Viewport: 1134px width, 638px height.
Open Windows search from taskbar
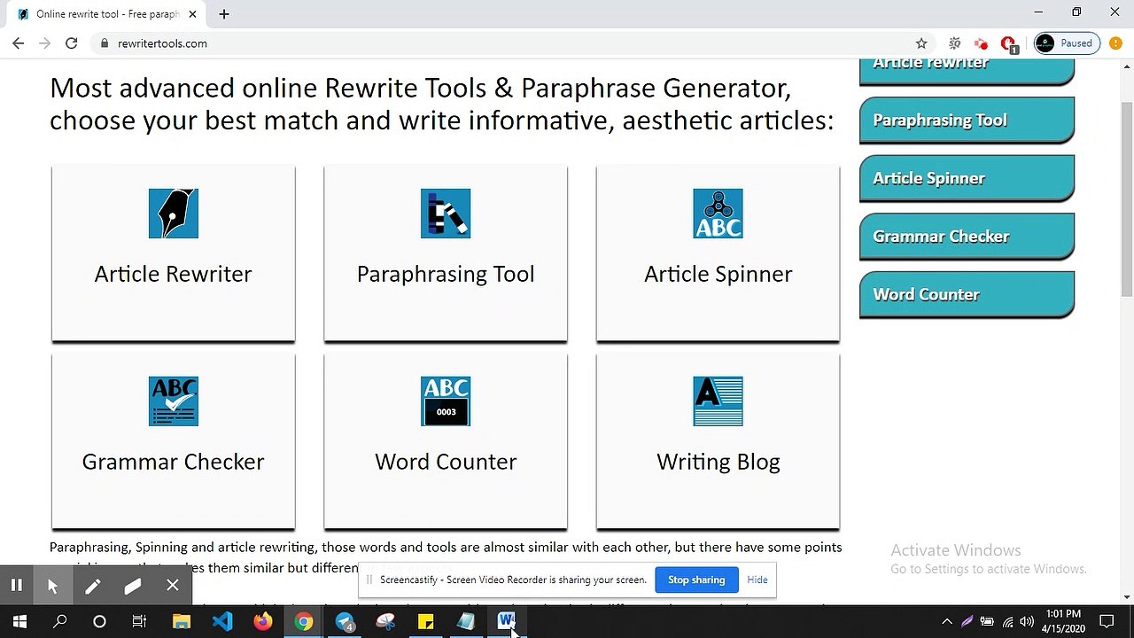point(59,621)
